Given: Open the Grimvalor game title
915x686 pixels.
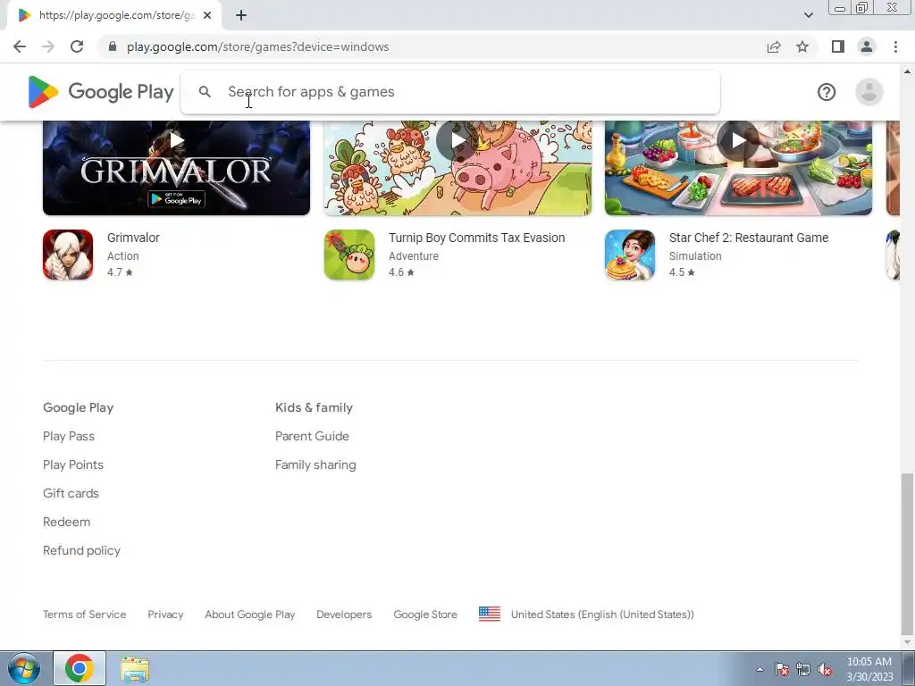Looking at the screenshot, I should (x=133, y=238).
